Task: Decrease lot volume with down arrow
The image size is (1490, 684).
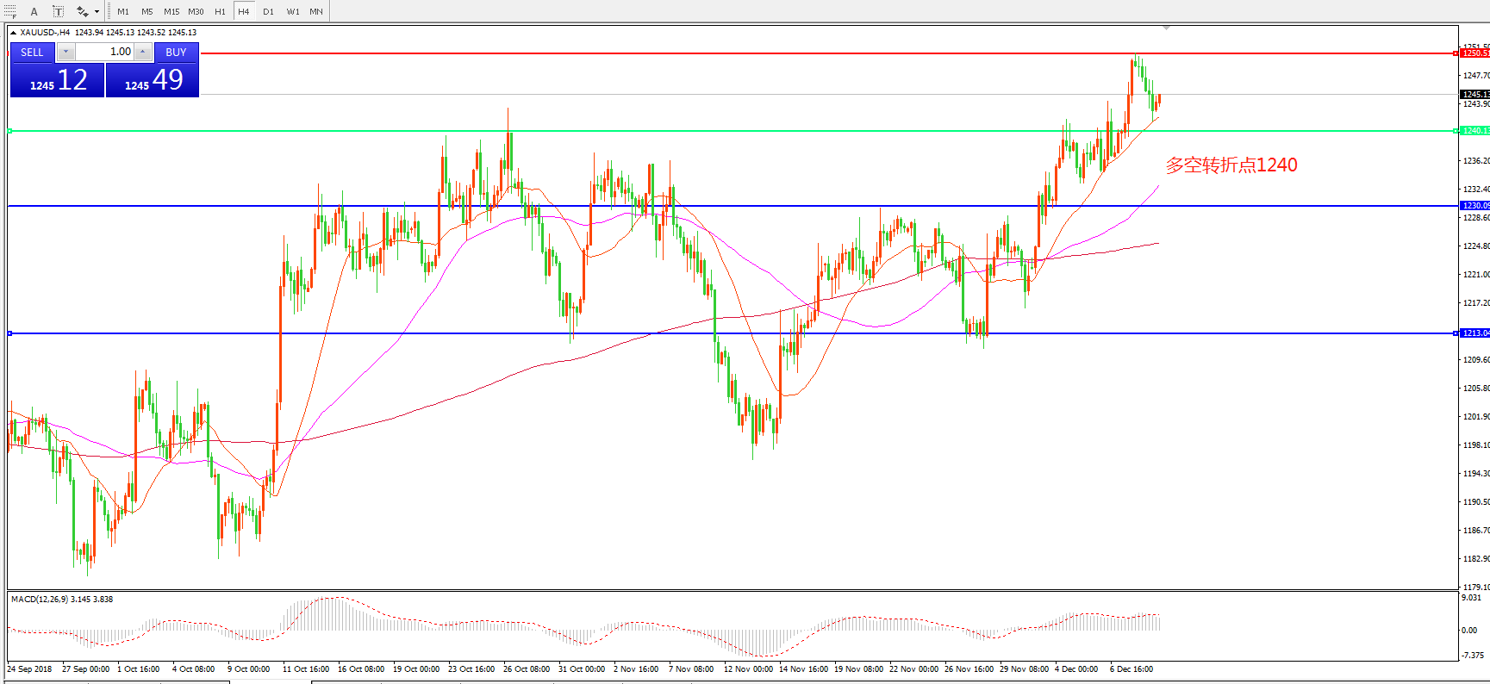Action: [65, 53]
